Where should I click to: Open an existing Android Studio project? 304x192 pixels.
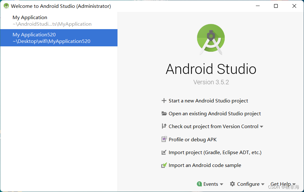[x=215, y=114]
